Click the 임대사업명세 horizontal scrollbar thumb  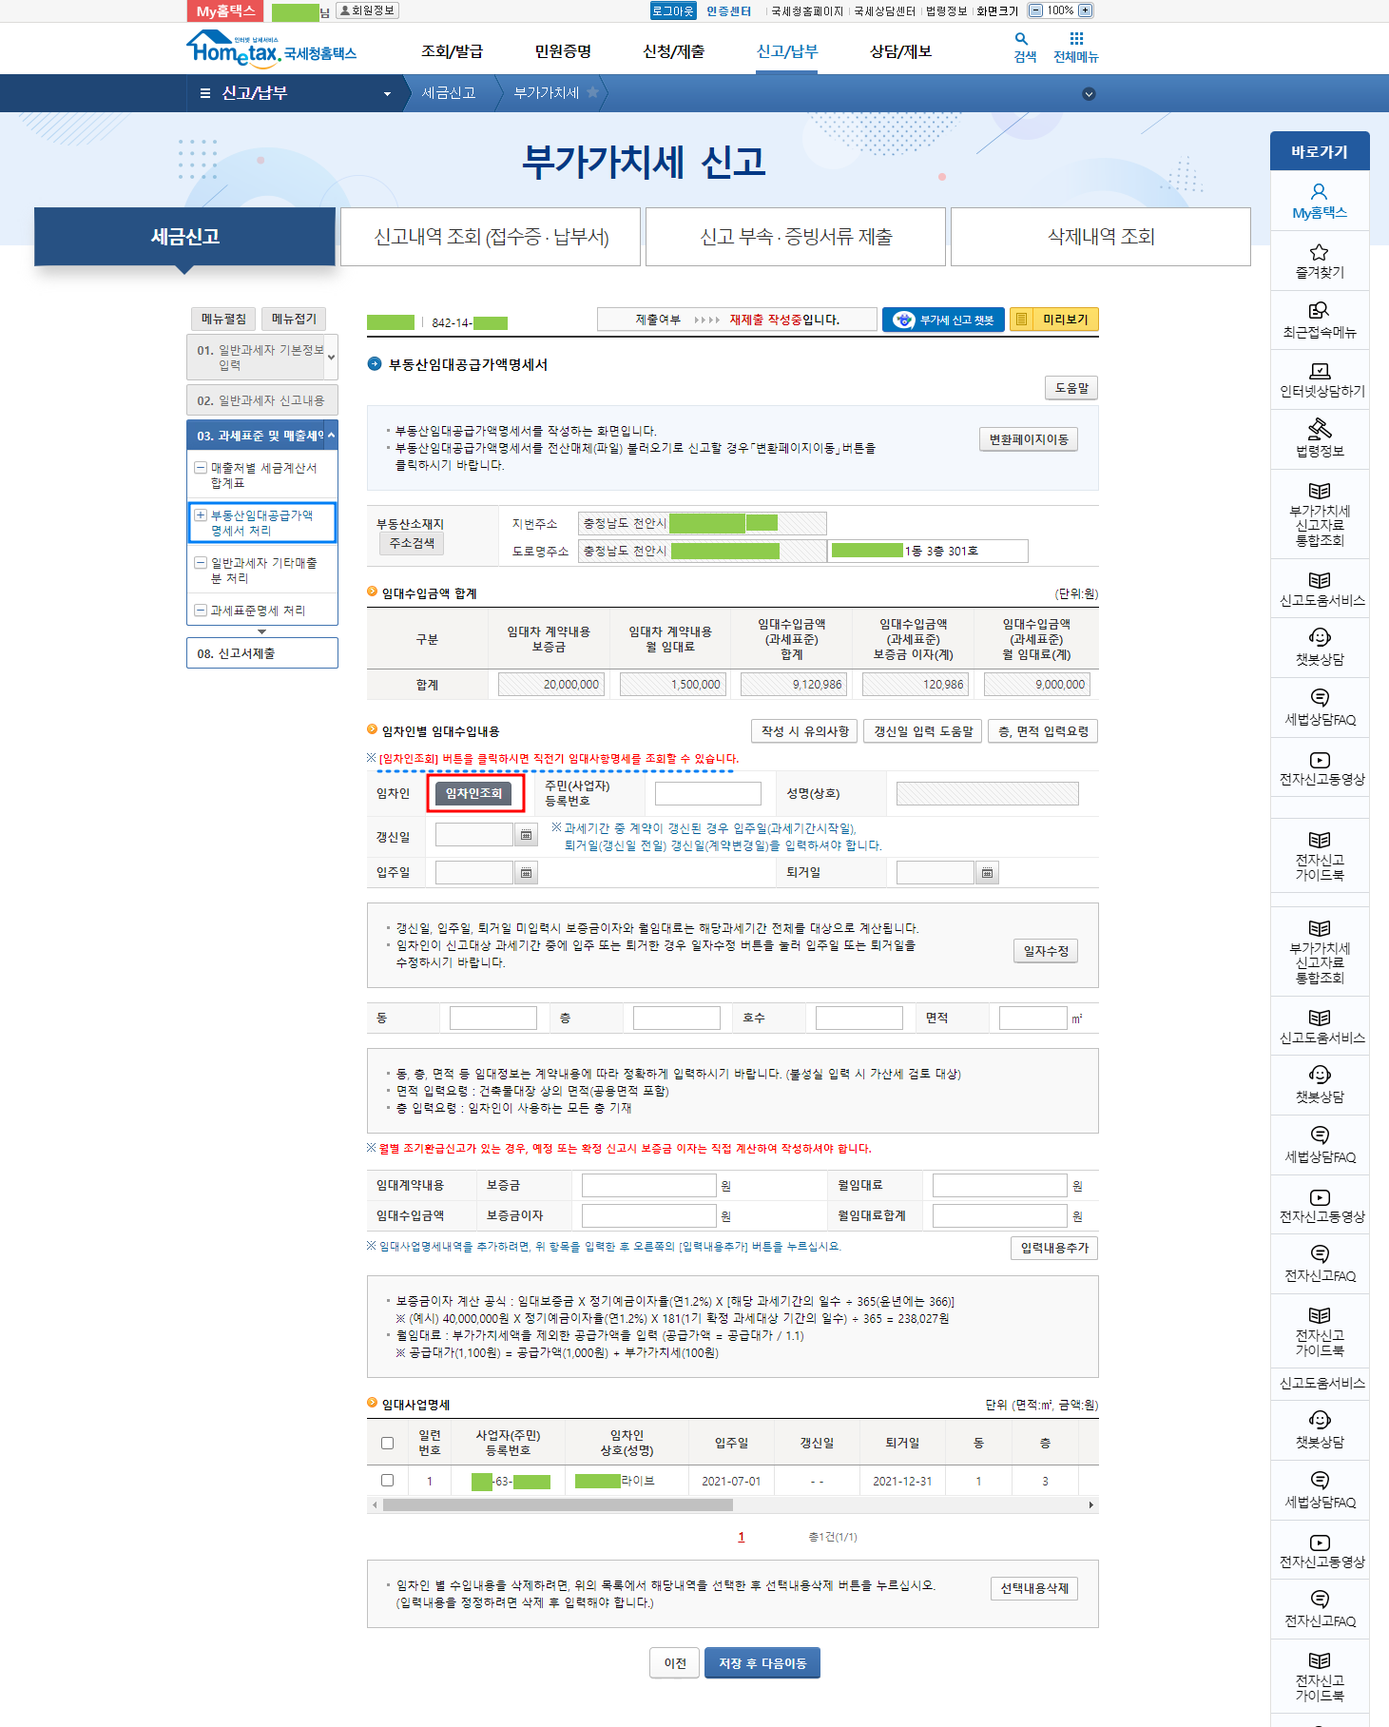pos(557,1504)
